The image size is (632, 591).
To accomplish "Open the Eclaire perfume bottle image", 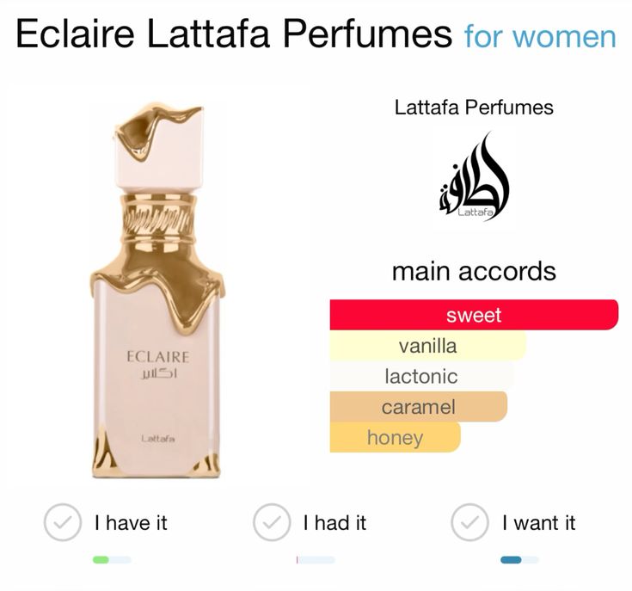I will coord(156,291).
